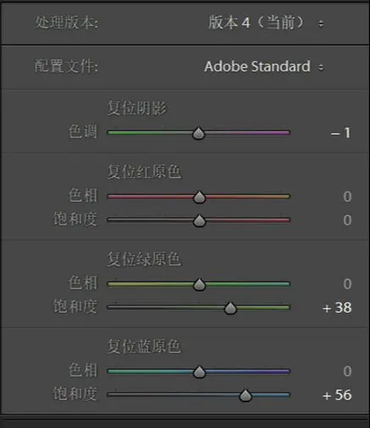Click the red primary saturation value 0
This screenshot has height=428, width=370.
(347, 220)
